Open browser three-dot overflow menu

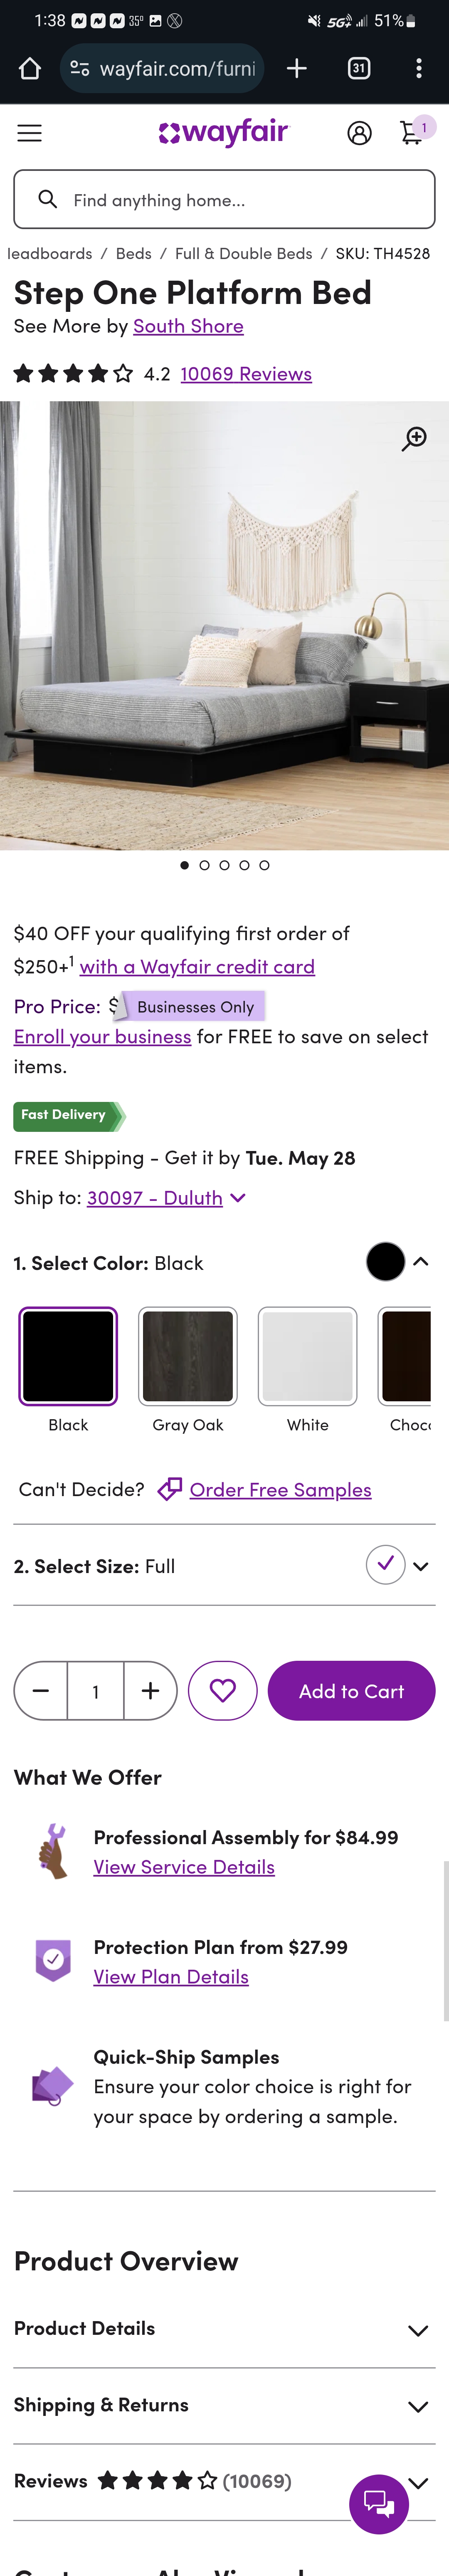[418, 68]
